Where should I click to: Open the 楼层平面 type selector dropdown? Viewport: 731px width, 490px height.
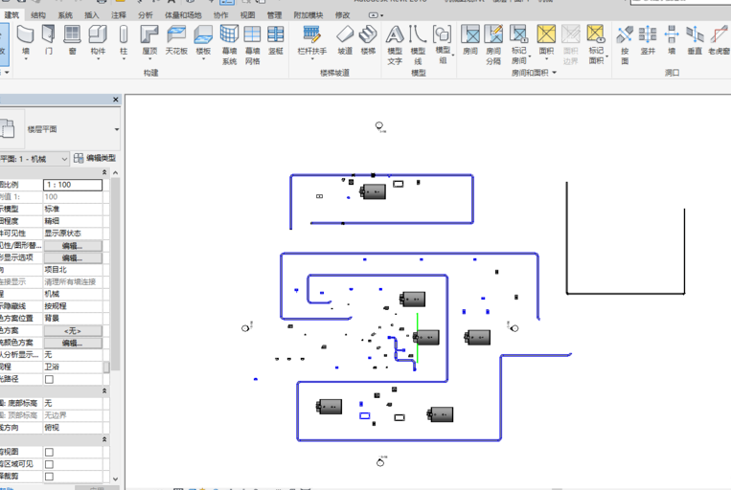[x=117, y=129]
